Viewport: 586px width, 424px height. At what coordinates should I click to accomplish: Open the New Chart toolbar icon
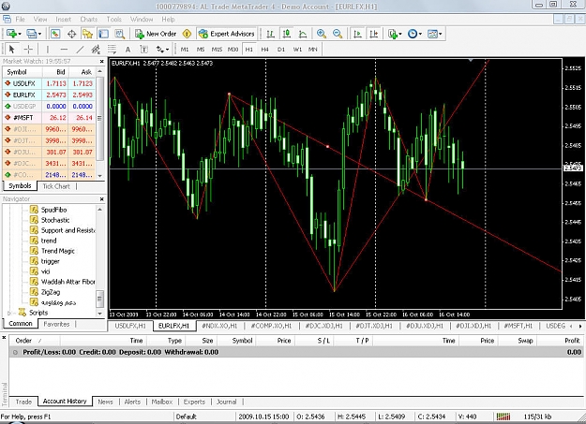click(11, 34)
